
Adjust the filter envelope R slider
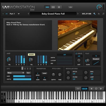46,59
